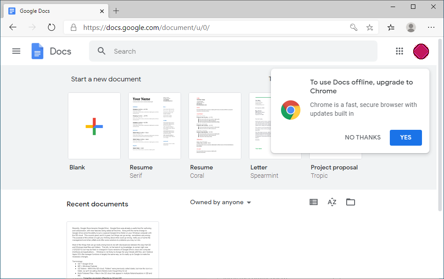Screen dimensions: 444x279
Task: Select the Google Docs browser tab
Action: (x=56, y=11)
